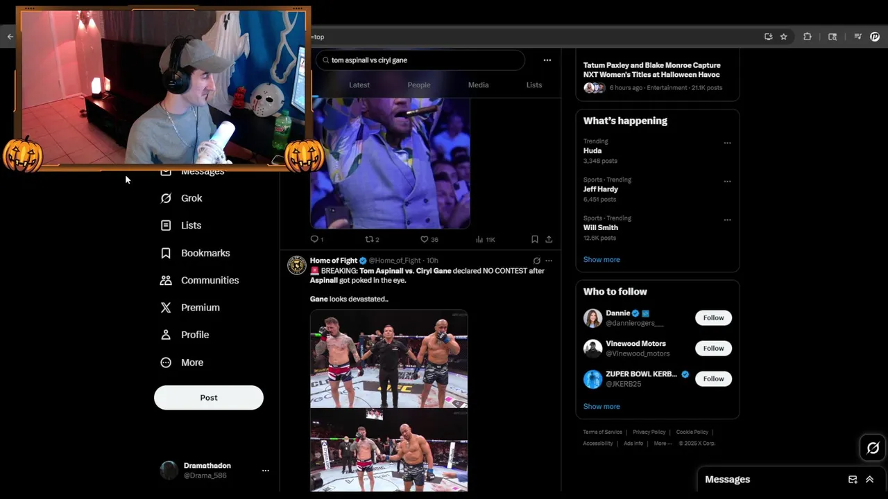The width and height of the screenshot is (888, 499).
Task: Open options for Will Smith trend
Action: point(727,220)
